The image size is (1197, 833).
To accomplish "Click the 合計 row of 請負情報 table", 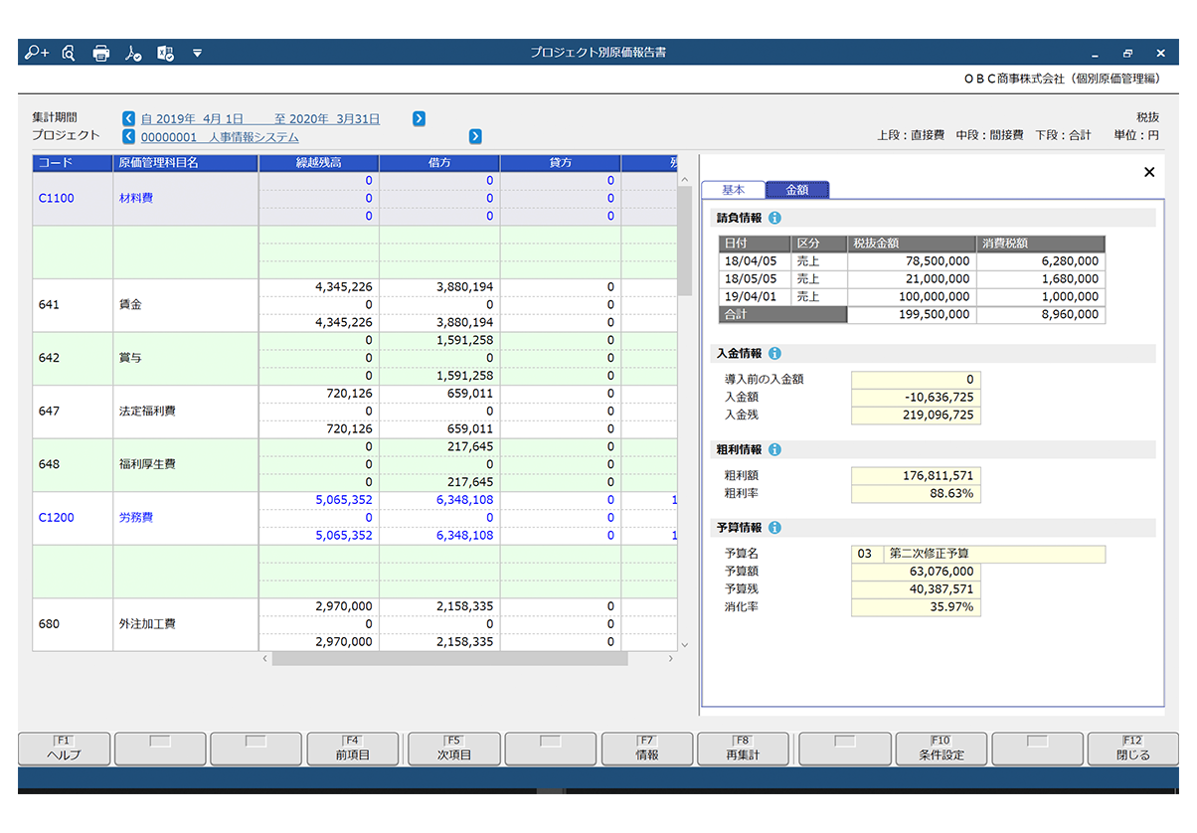I will pyautogui.click(x=912, y=315).
